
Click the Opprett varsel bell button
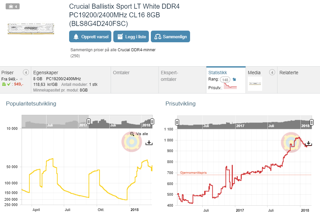coord(90,37)
